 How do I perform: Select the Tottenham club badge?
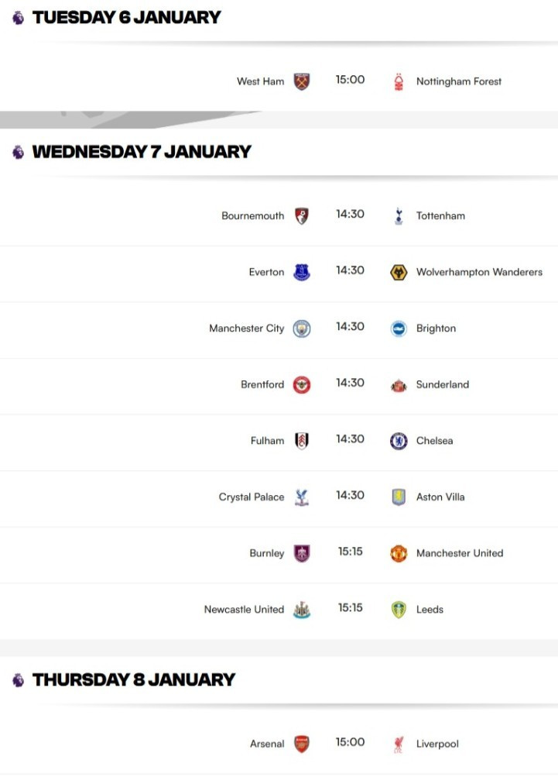point(397,215)
